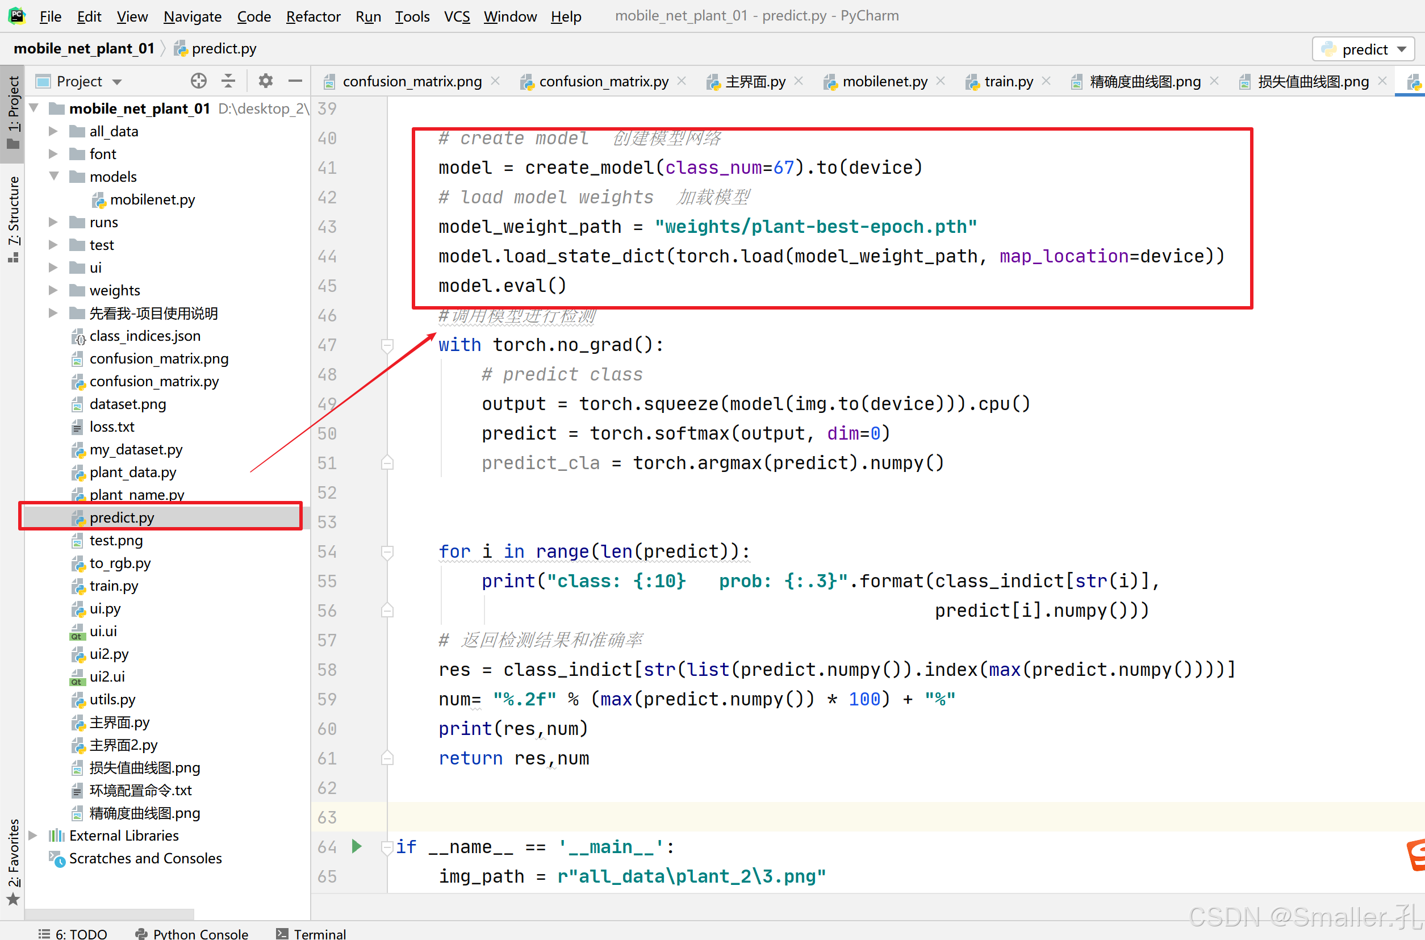Open the 1: Project side tool window

coord(12,113)
